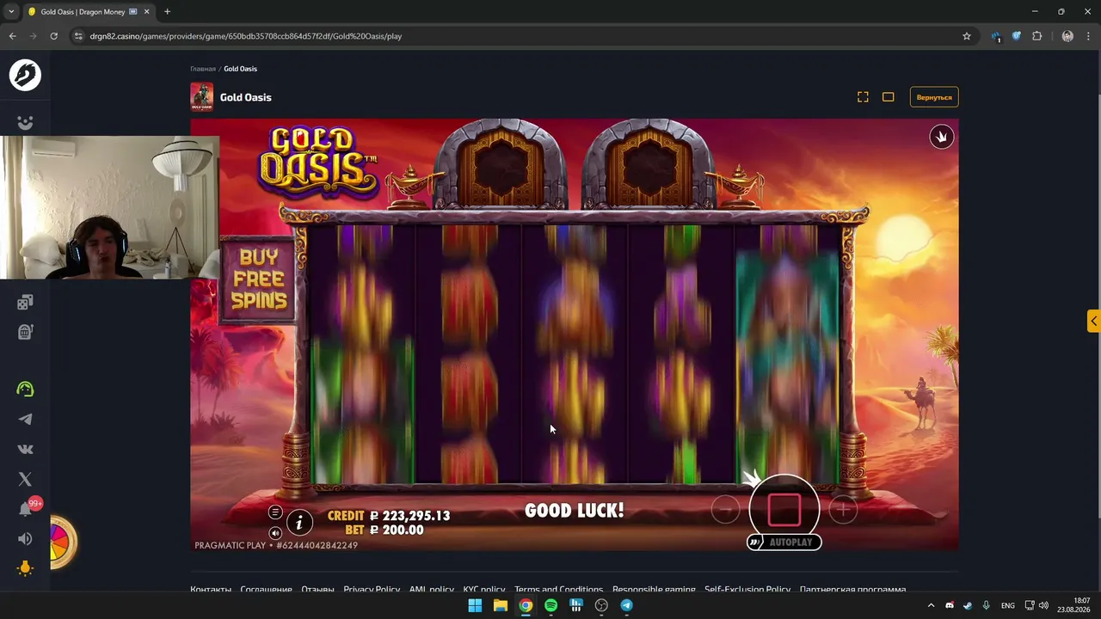Click the Вернуться button
Screen dimensions: 1101x619
coord(934,97)
